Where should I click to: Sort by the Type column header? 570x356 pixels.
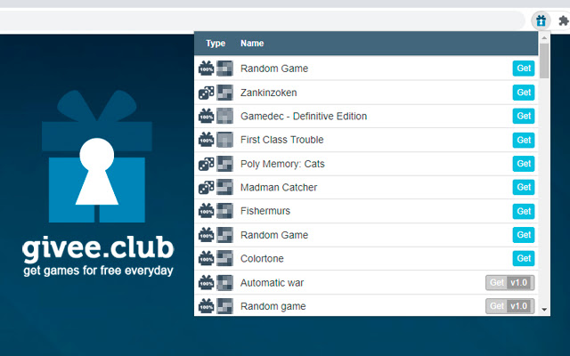(216, 44)
